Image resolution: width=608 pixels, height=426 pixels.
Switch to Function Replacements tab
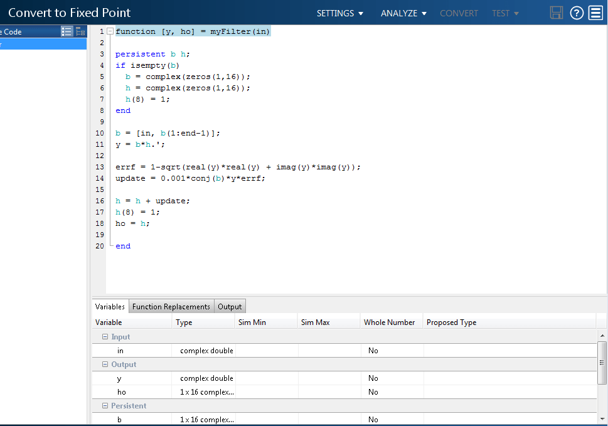coord(171,307)
